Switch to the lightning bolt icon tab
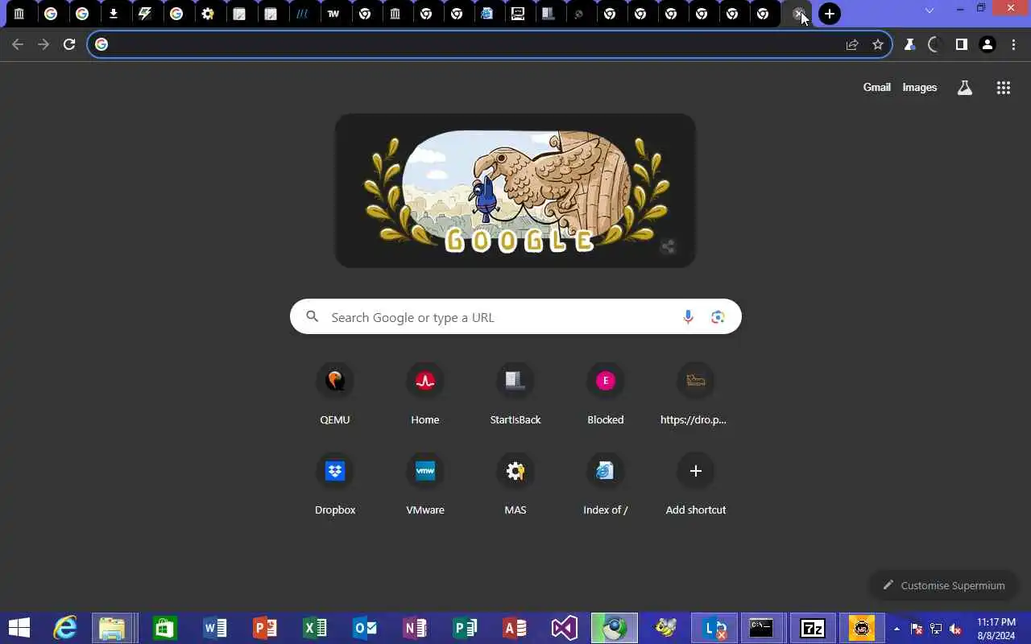The height and width of the screenshot is (644, 1031). click(x=145, y=14)
